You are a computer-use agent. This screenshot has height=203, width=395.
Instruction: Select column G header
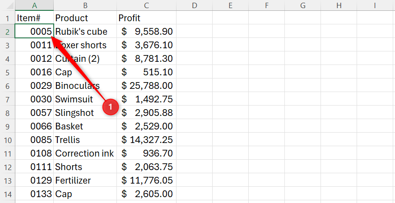(x=302, y=5)
